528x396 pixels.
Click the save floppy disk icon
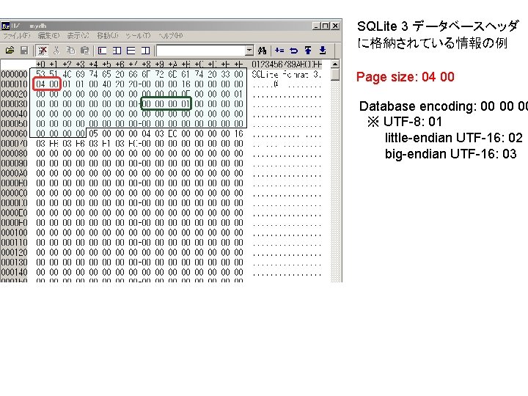pyautogui.click(x=24, y=51)
